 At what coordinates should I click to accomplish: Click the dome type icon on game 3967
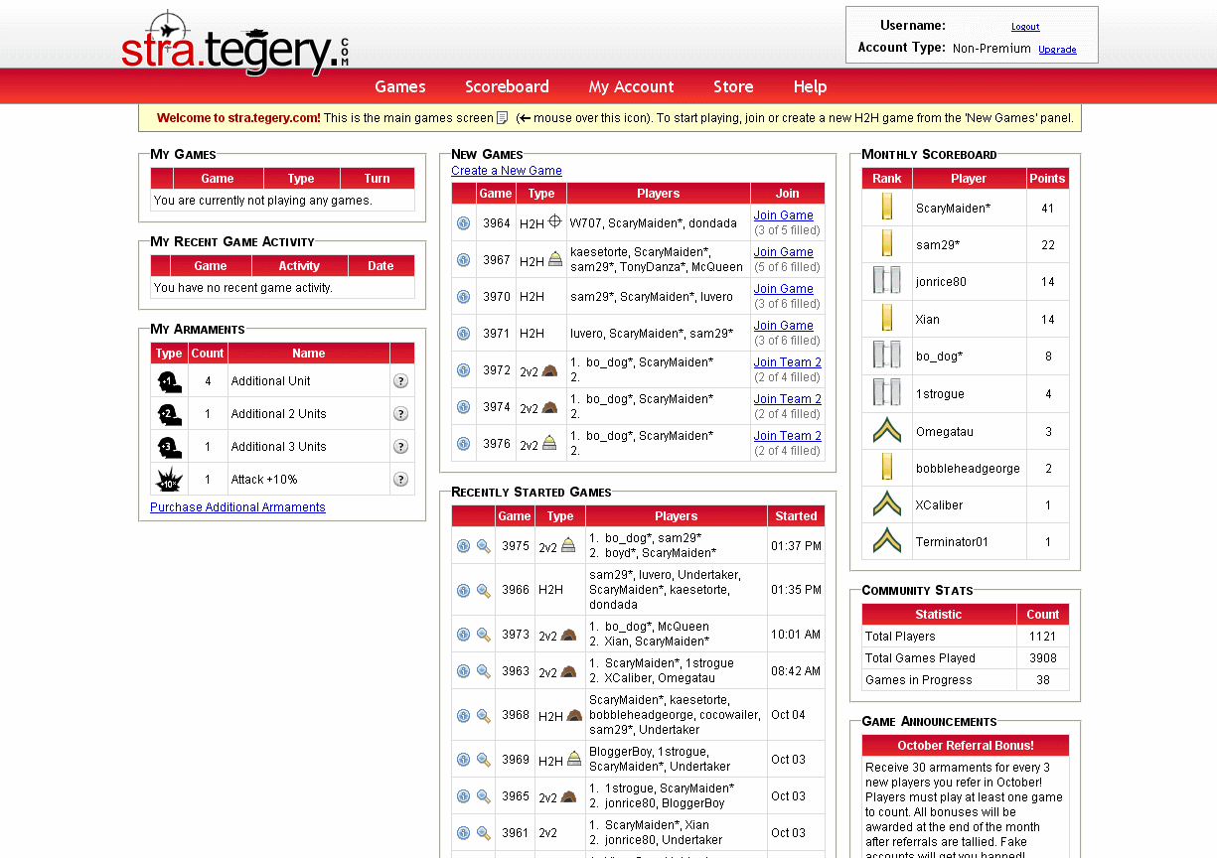pos(555,259)
